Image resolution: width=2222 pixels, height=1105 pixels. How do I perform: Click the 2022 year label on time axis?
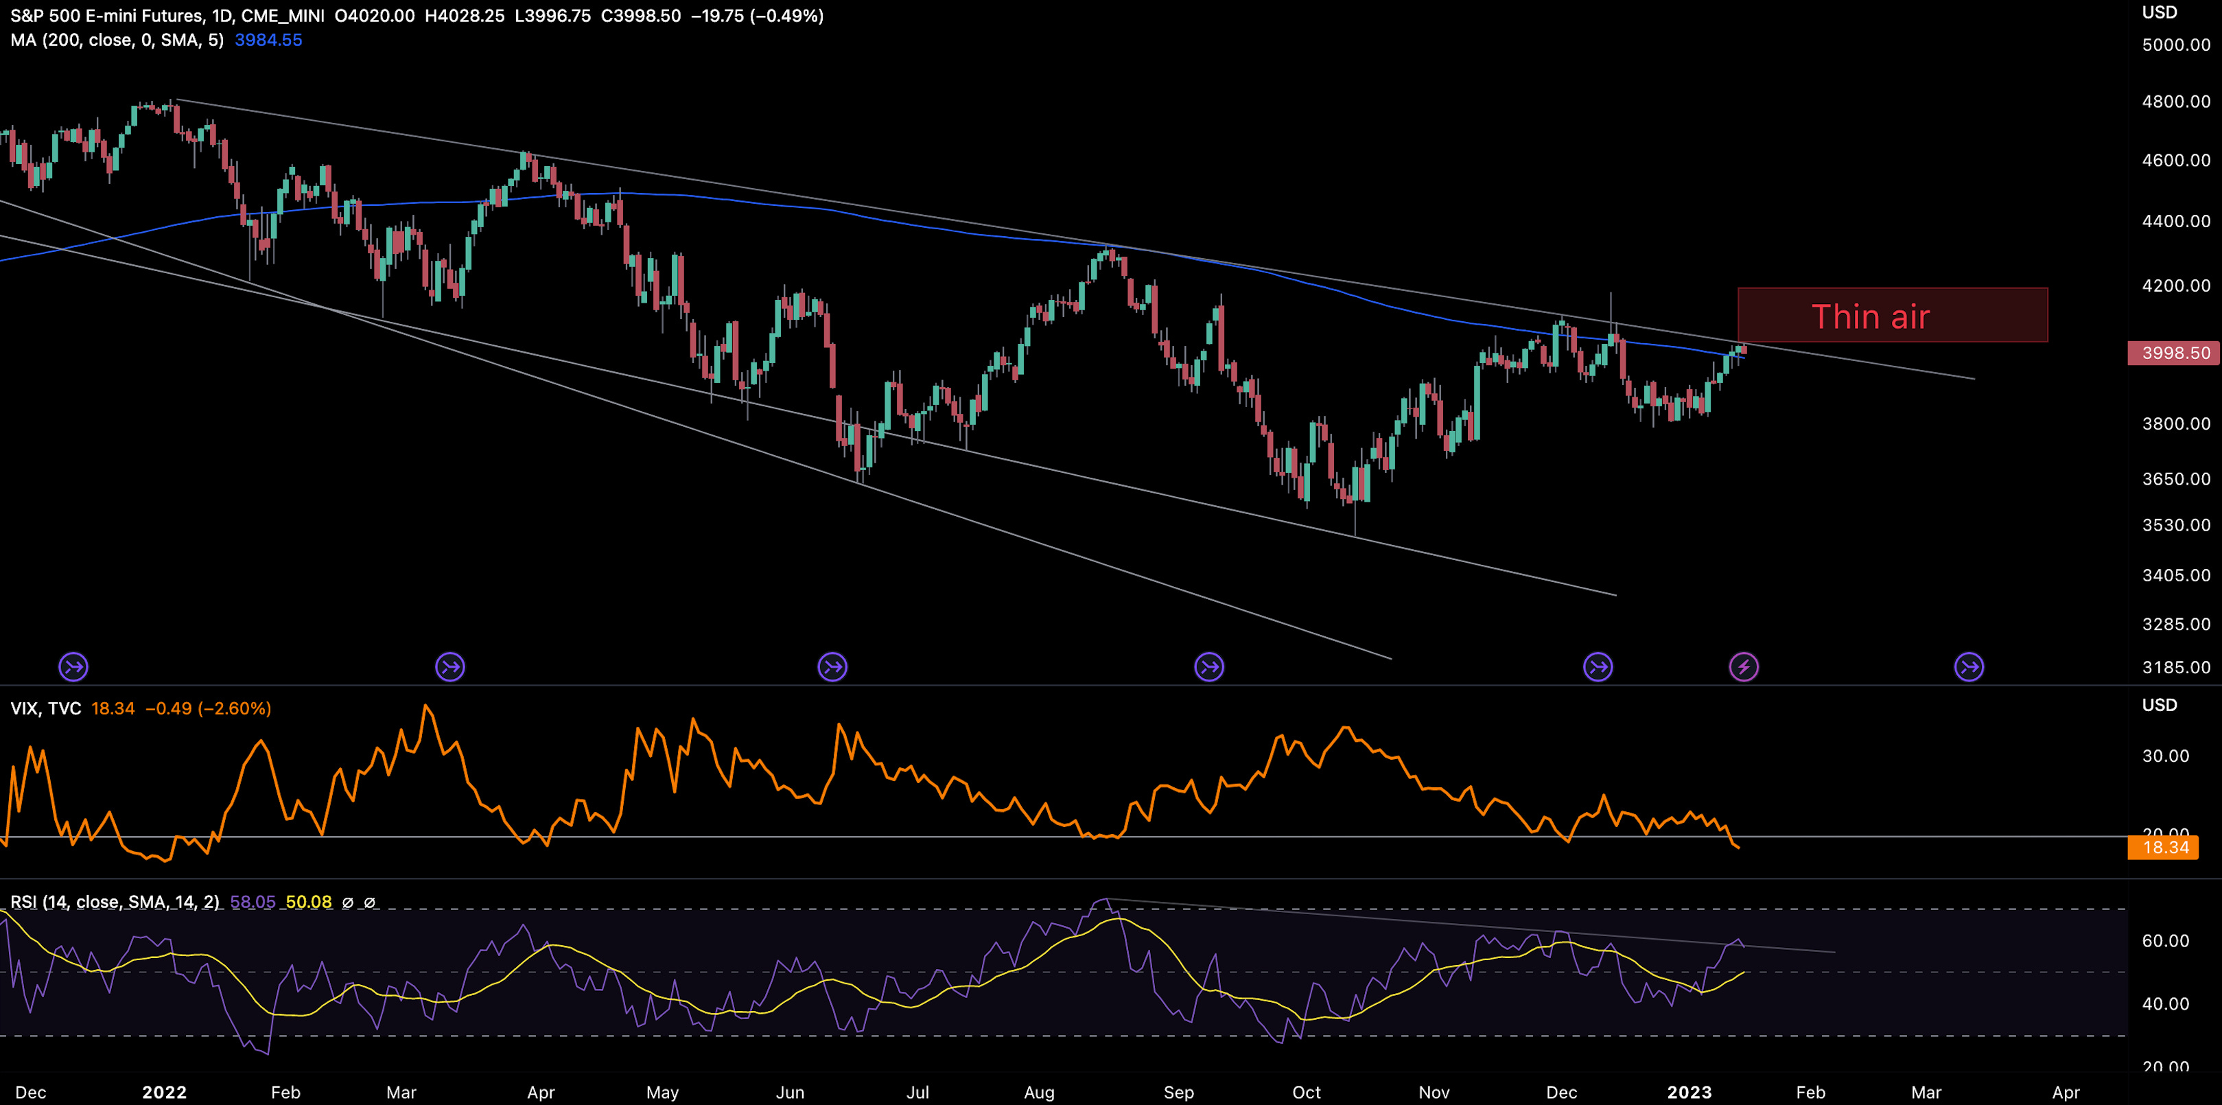164,1092
